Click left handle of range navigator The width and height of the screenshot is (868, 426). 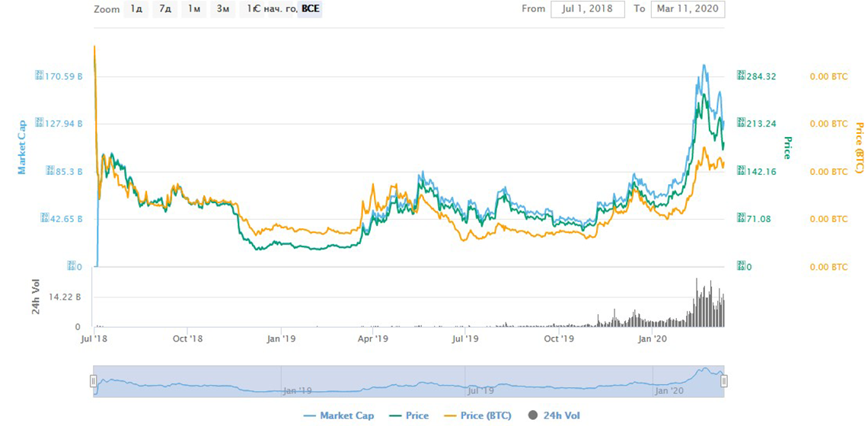[94, 381]
